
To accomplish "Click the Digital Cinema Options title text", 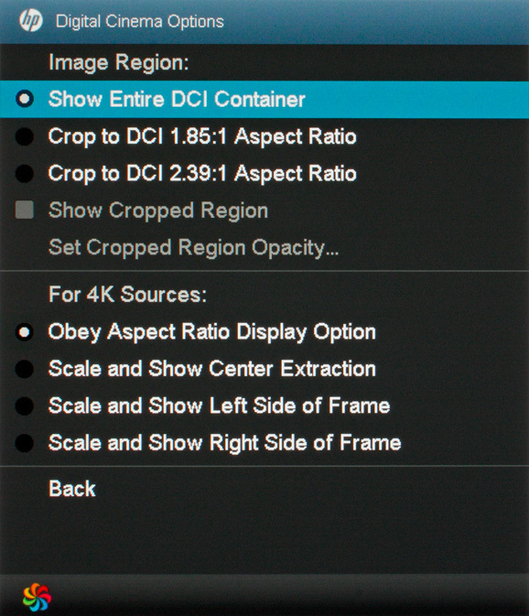I will click(139, 22).
